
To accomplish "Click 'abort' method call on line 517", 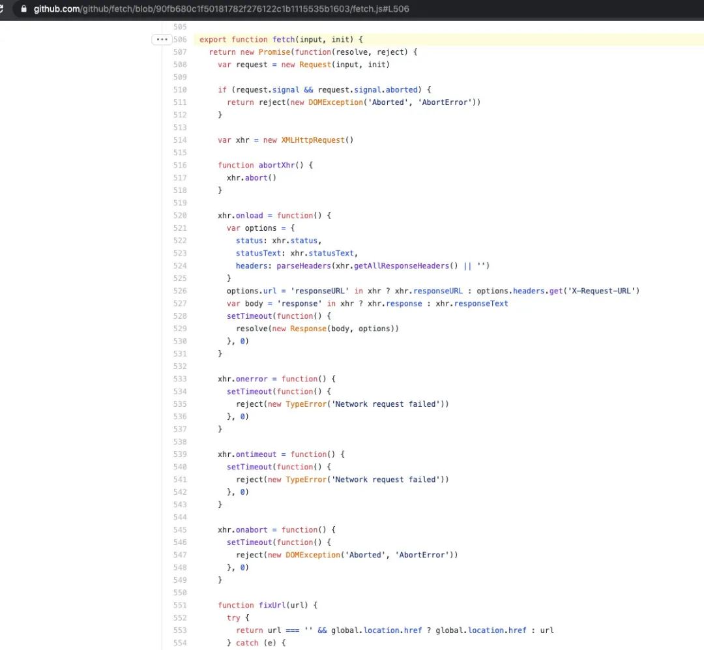I will click(256, 178).
